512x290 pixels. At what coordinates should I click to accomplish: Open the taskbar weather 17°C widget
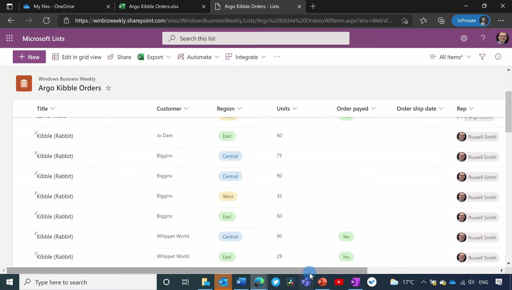coord(402,282)
